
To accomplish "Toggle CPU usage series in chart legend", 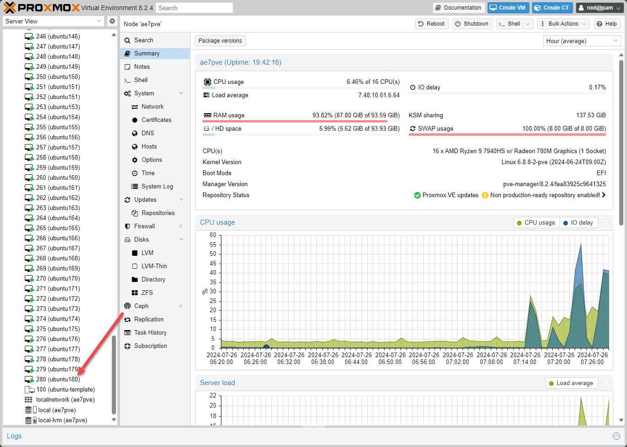I will tap(536, 223).
